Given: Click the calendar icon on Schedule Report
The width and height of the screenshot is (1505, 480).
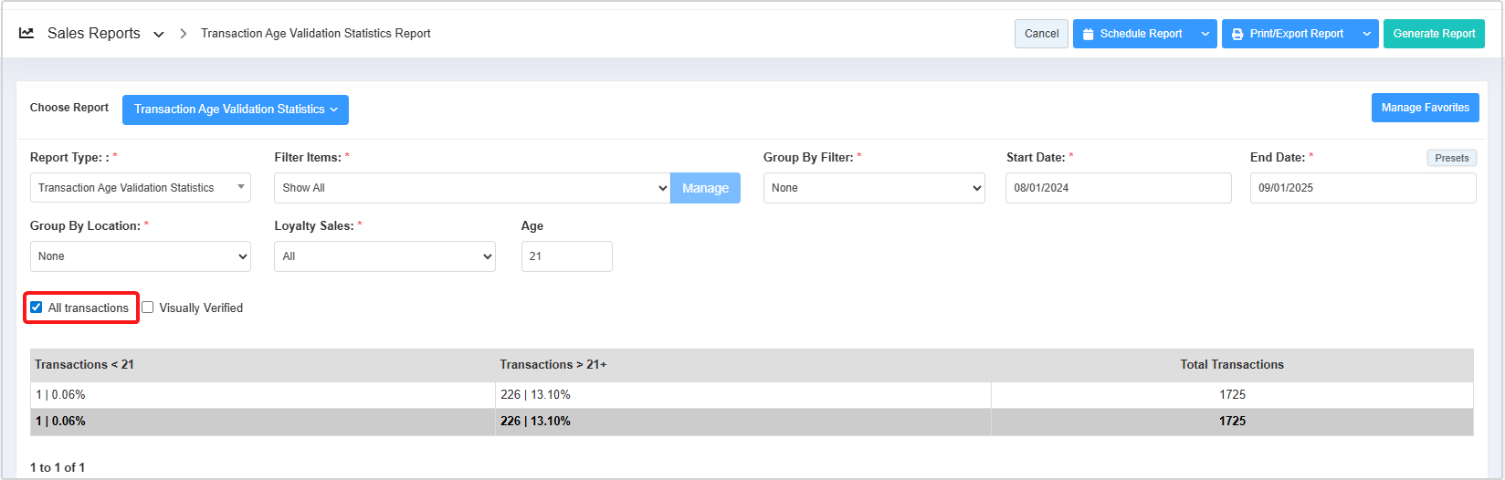Looking at the screenshot, I should [1088, 35].
